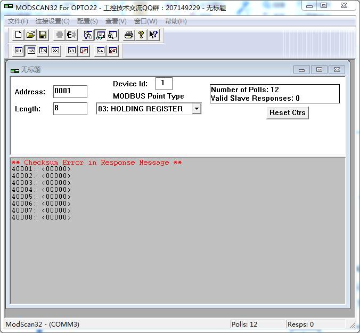The image size is (360, 333).
Task: Select the 32-bit float display icon
Action: [71, 51]
